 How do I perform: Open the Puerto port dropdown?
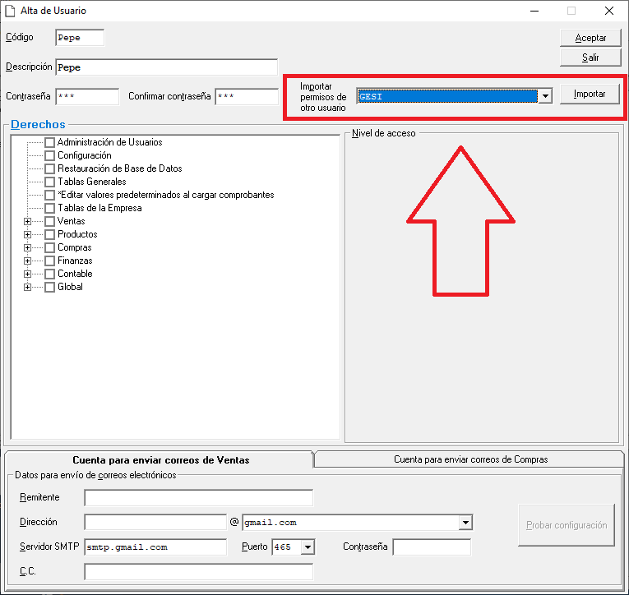coord(308,547)
